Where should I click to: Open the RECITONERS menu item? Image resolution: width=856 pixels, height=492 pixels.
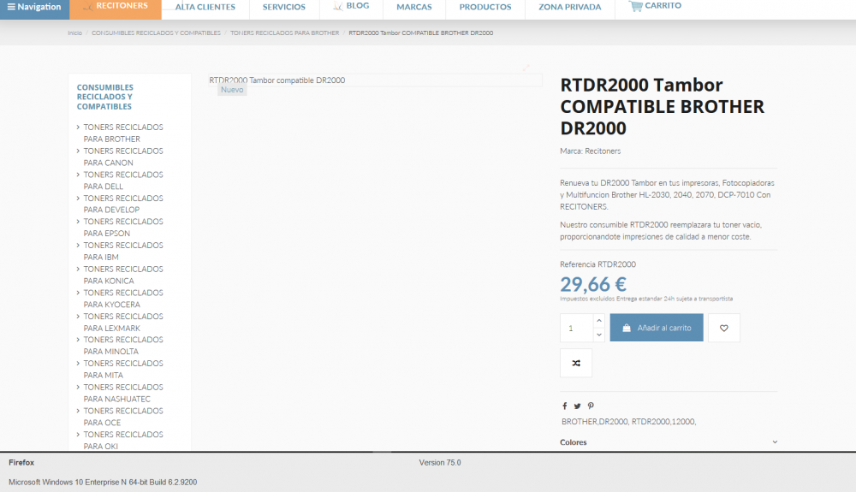[116, 6]
